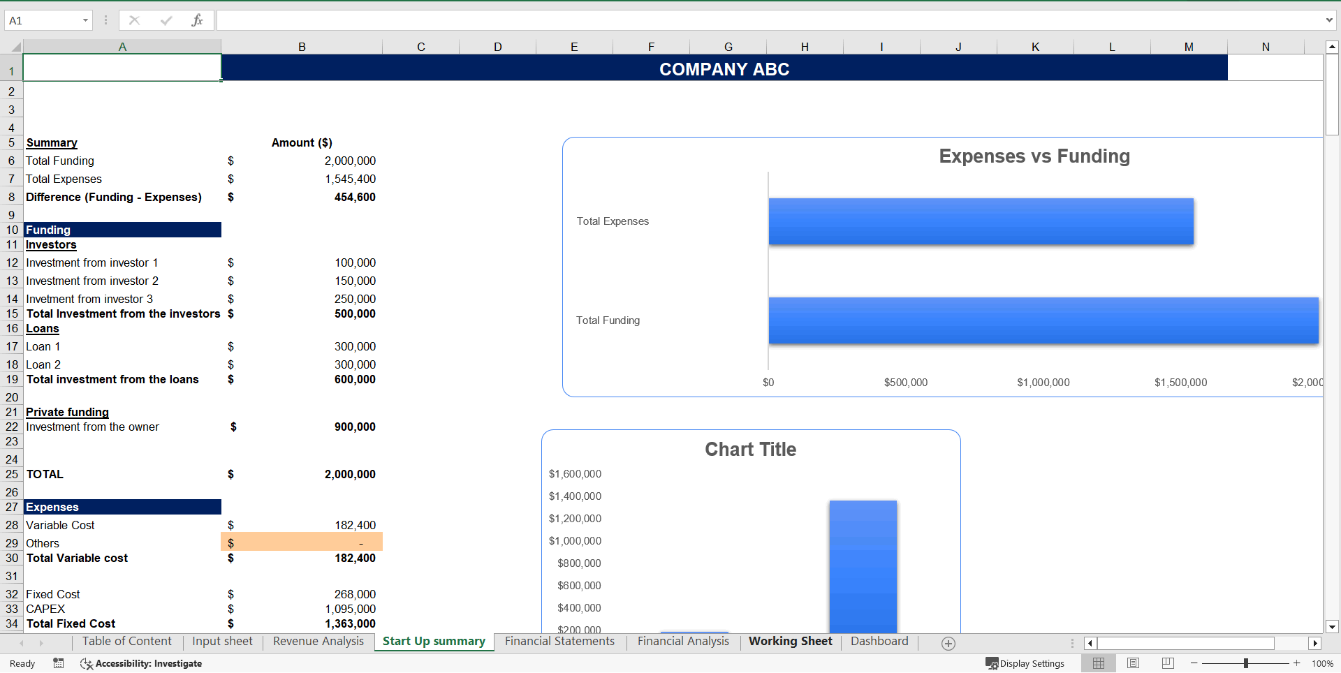Click the horizontal scrollbar thumb

pyautogui.click(x=1185, y=643)
